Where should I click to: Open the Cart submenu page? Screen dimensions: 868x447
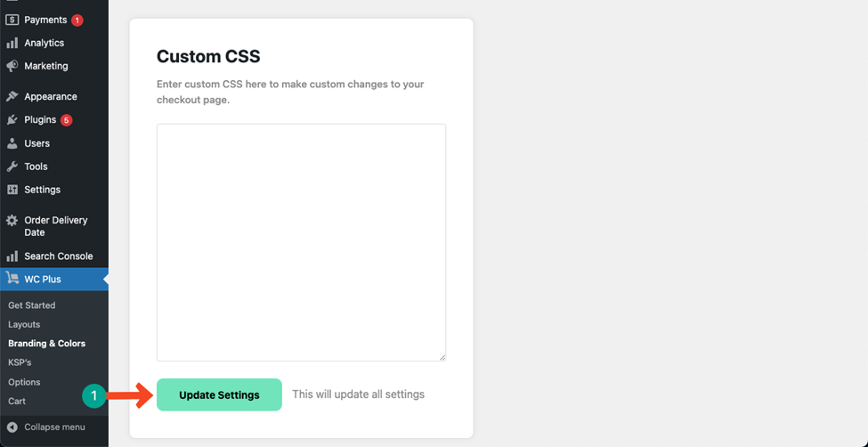click(x=17, y=401)
